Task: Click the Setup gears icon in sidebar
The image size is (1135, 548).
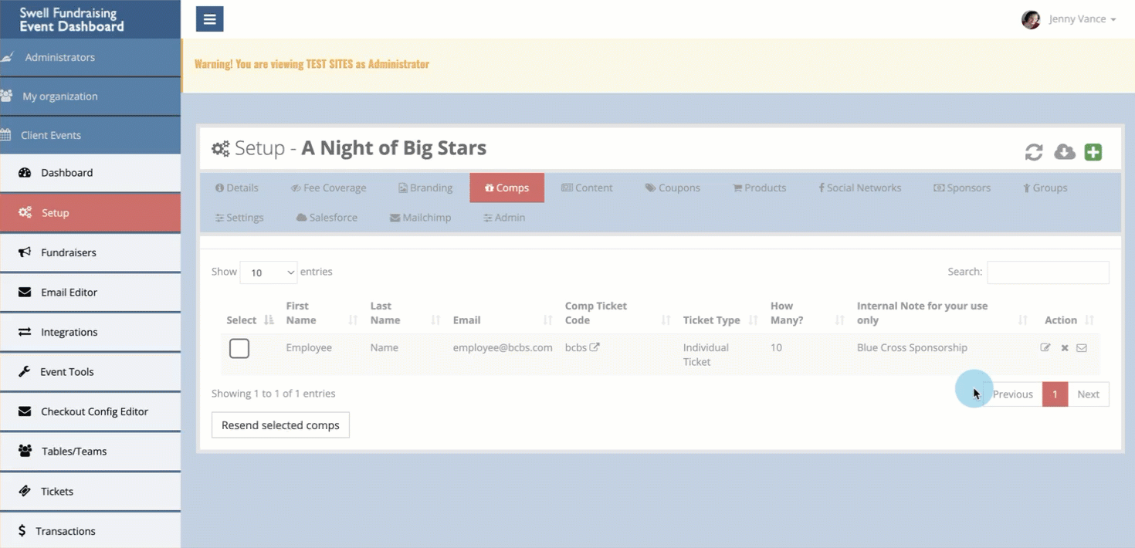Action: tap(25, 213)
